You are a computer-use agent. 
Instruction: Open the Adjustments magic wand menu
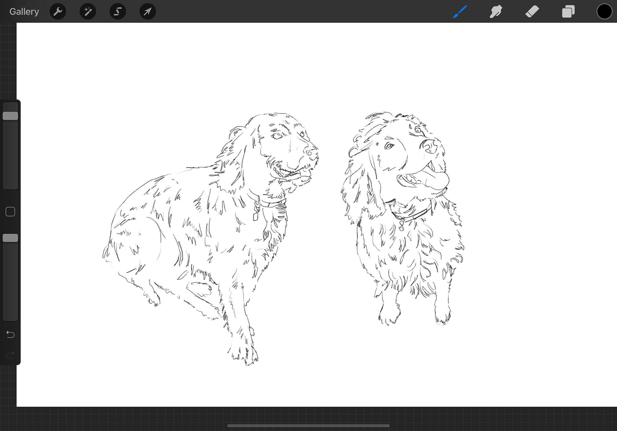point(88,12)
